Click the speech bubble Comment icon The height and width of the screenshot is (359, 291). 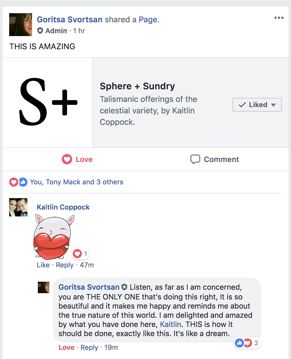click(195, 159)
